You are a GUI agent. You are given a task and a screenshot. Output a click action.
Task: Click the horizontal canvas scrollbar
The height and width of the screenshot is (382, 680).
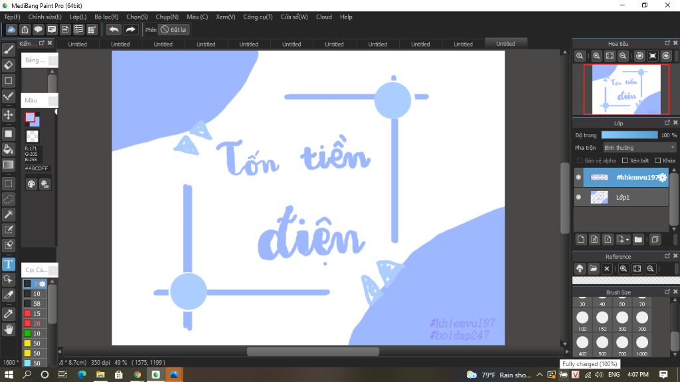point(313,351)
